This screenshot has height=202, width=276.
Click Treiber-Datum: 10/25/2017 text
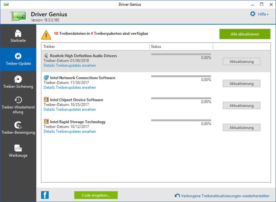[x=66, y=105]
